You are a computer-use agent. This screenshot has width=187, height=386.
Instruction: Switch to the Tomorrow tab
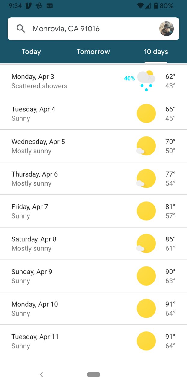coord(93,52)
